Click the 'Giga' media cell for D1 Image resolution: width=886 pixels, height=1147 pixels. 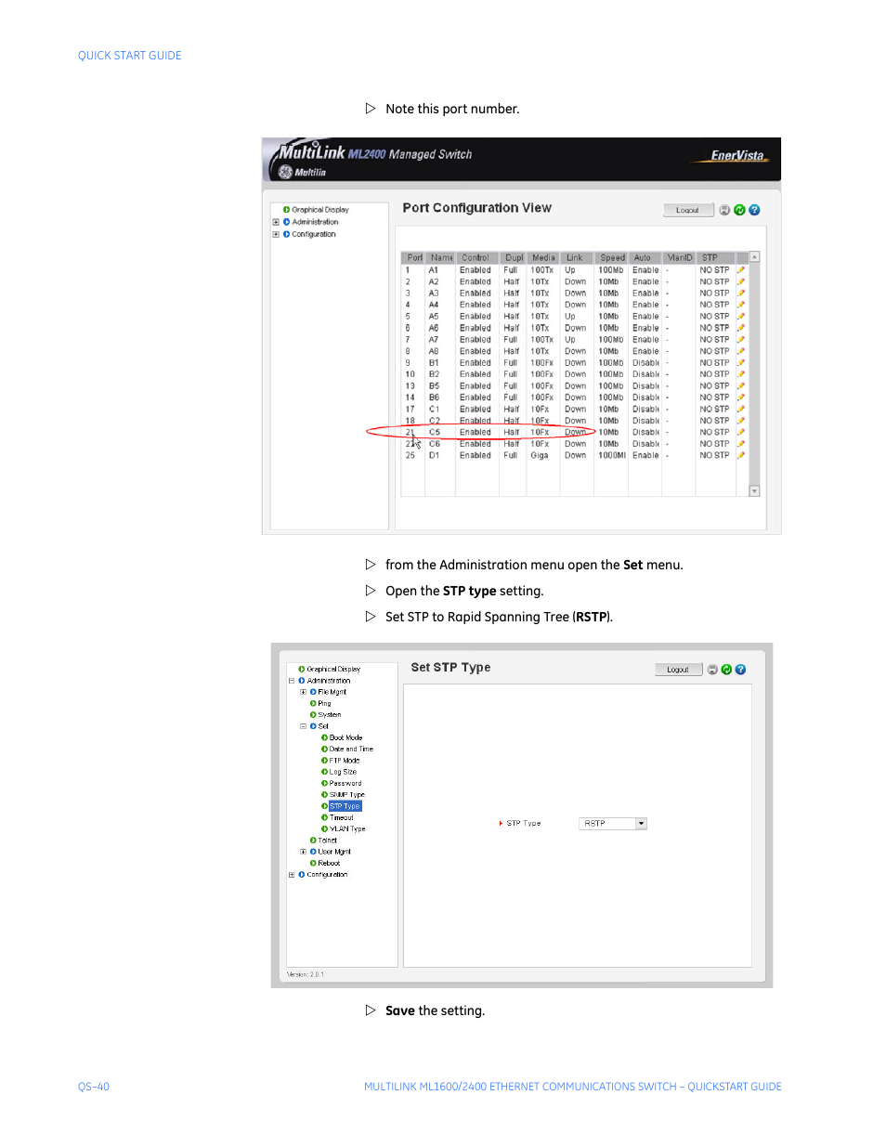[x=540, y=456]
